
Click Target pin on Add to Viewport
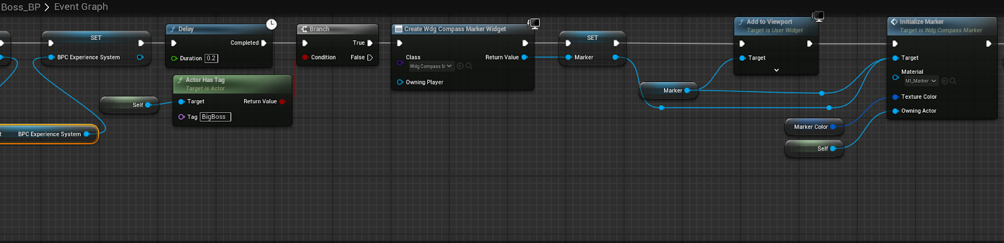(x=742, y=58)
